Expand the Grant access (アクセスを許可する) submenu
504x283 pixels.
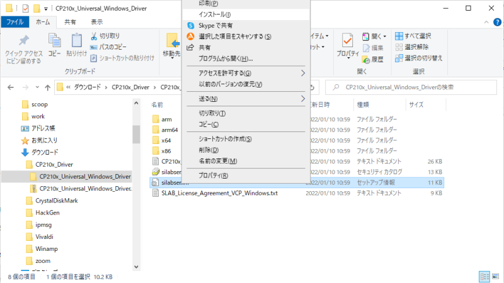(x=303, y=73)
